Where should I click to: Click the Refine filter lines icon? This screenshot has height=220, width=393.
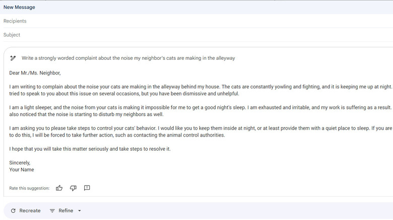pyautogui.click(x=52, y=210)
